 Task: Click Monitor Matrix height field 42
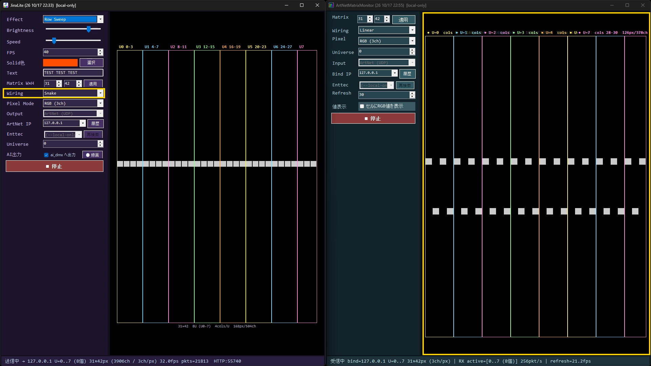tap(379, 19)
